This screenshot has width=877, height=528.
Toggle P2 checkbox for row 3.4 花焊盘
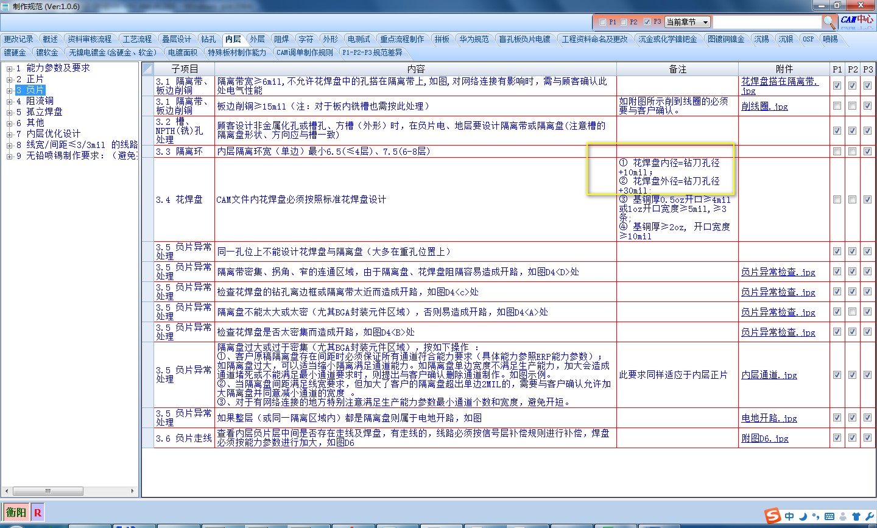point(852,200)
